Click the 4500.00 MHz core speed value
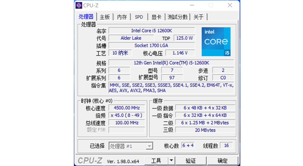The image size is (303, 166). [x=127, y=108]
